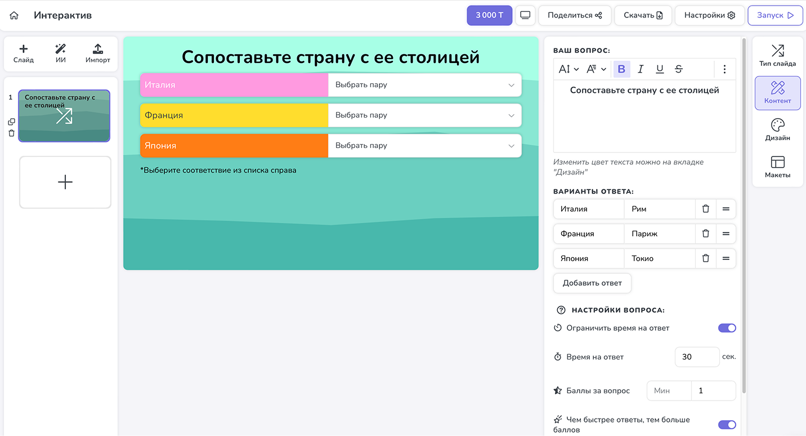Delete the Италия–Рим answer pair
This screenshot has height=436, width=806.
click(x=705, y=209)
